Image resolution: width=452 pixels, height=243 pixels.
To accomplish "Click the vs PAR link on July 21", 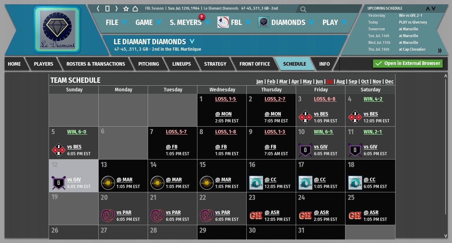I will click(x=173, y=212).
